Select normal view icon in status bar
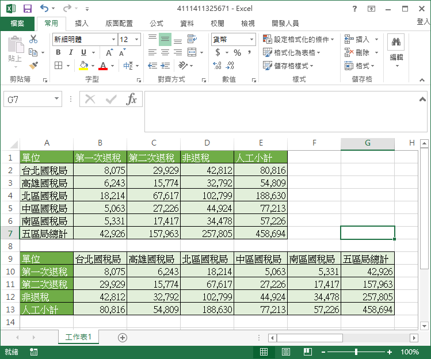The width and height of the screenshot is (431, 359). coord(264,352)
